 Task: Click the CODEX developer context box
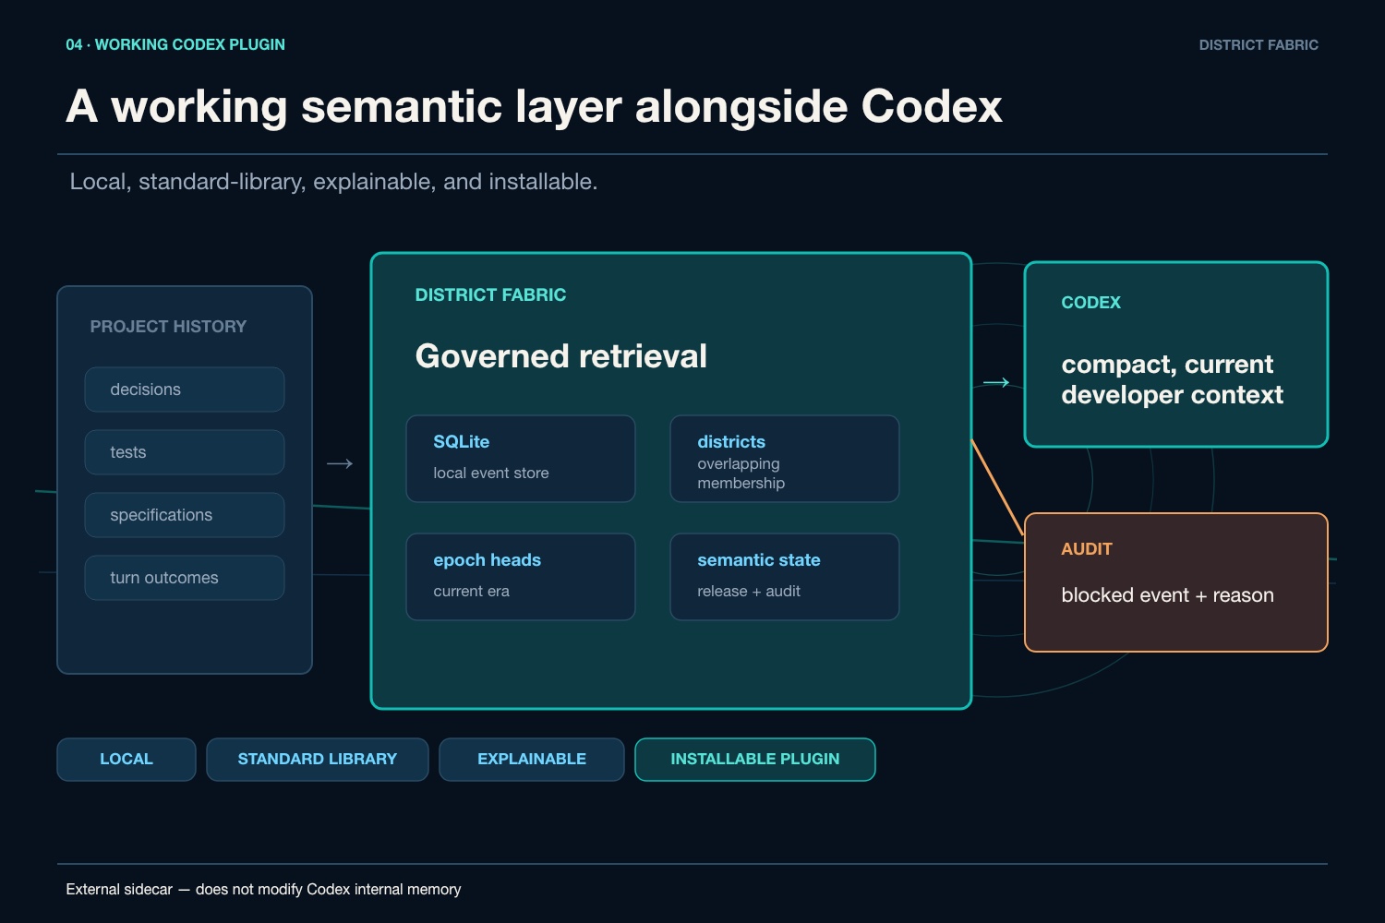pyautogui.click(x=1176, y=354)
